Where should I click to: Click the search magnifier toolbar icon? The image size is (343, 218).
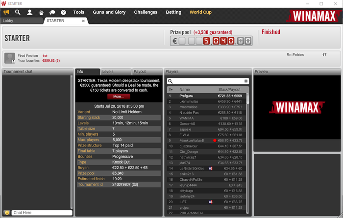(18, 12)
